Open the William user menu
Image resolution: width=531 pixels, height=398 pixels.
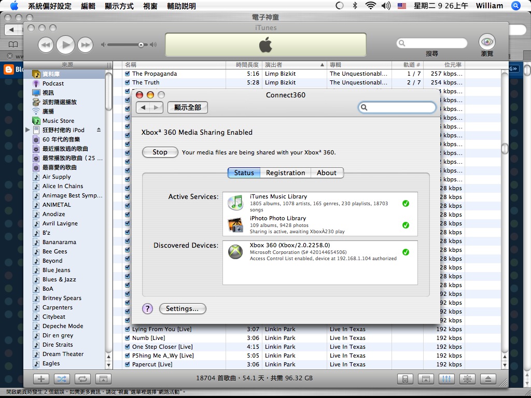[490, 6]
